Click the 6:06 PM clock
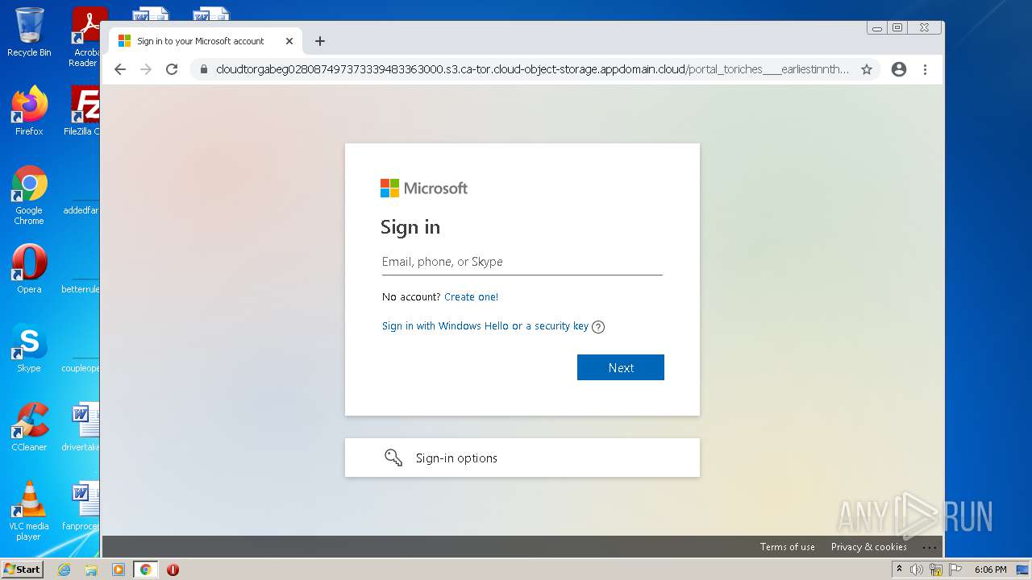This screenshot has width=1032, height=580. pos(990,570)
